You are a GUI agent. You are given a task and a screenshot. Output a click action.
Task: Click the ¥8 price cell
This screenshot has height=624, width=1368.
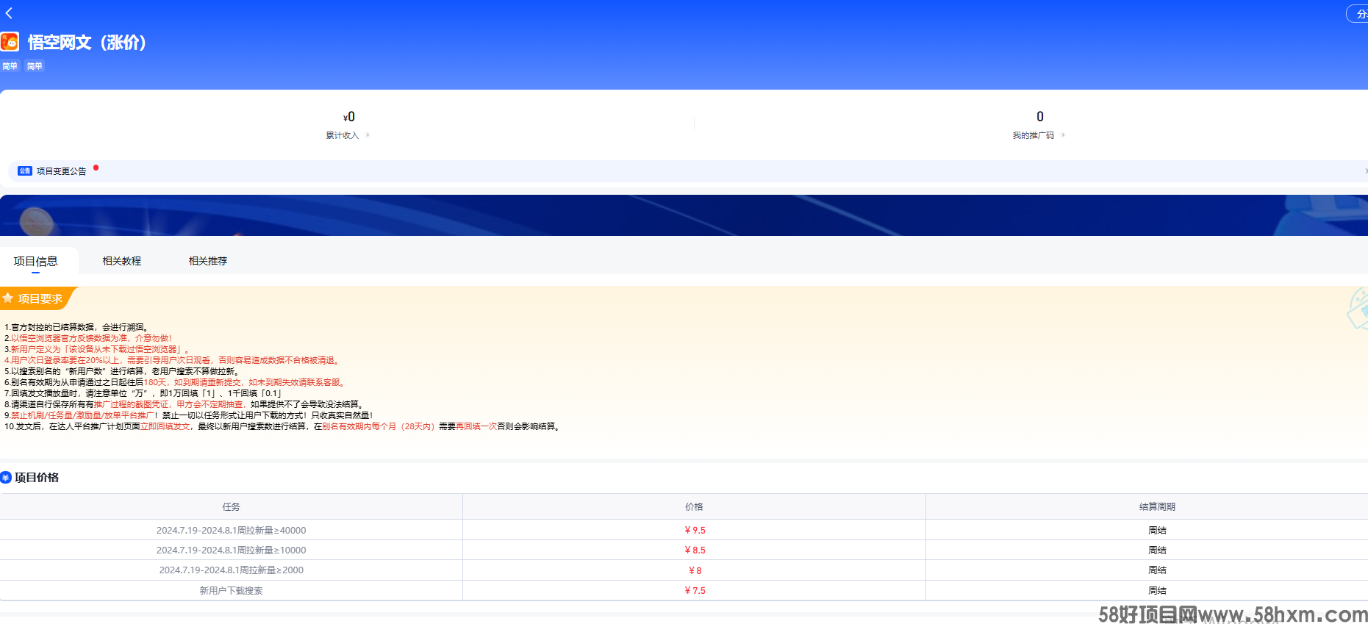695,570
